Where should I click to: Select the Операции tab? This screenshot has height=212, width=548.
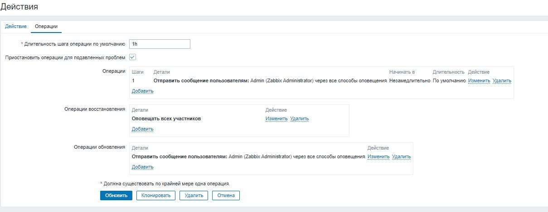[x=46, y=26]
